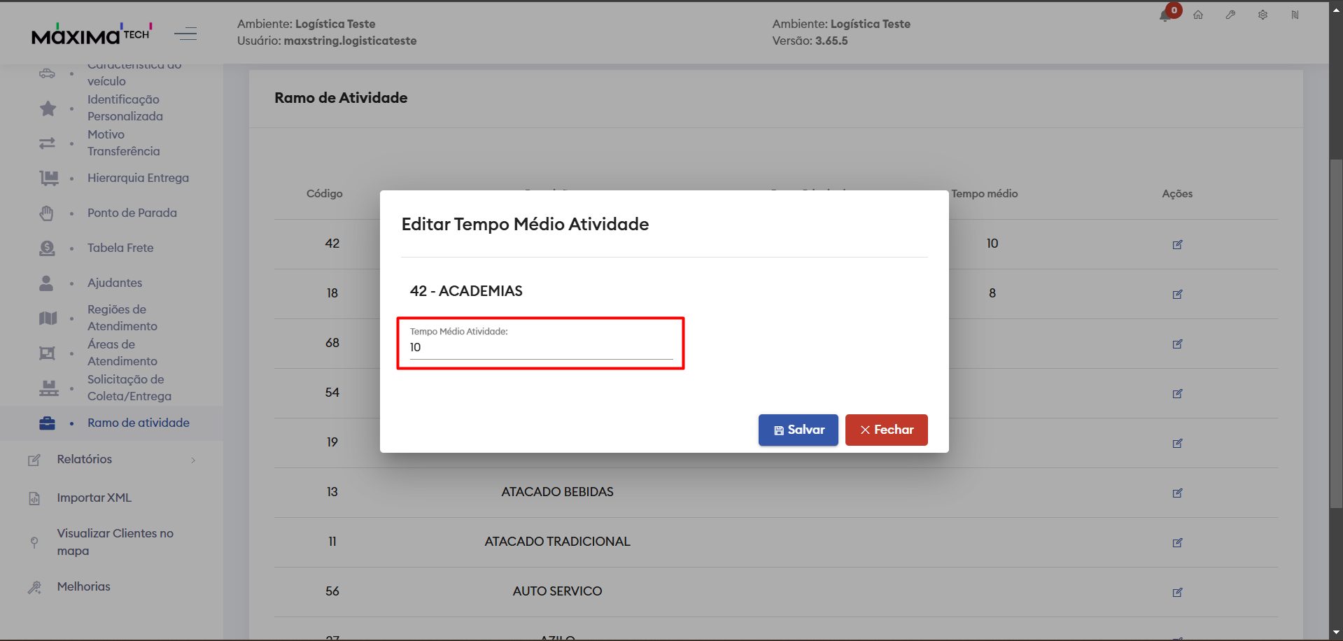The height and width of the screenshot is (641, 1343).
Task: Go to the home icon in header
Action: tap(1198, 15)
